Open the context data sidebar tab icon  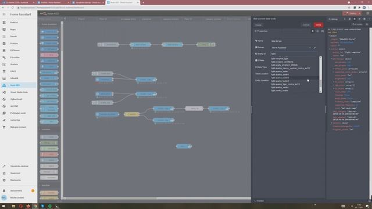(x=364, y=19)
